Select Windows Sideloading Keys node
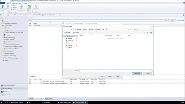This screenshot has width=185, height=104. (x=12, y=44)
